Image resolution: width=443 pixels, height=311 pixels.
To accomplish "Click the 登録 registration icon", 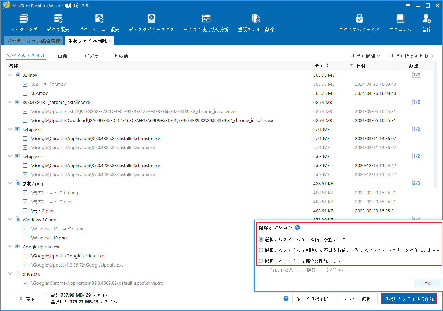I will pos(426,21).
